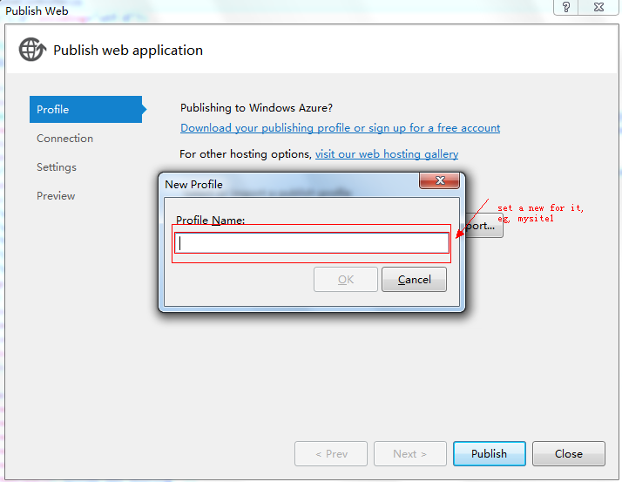
Task: Switch to the Connection step
Action: coord(64,139)
